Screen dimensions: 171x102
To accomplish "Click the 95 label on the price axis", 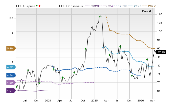I will point(159,40).
